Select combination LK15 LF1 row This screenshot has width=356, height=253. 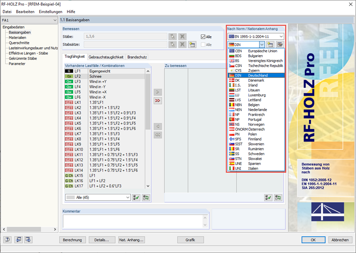coord(104,176)
